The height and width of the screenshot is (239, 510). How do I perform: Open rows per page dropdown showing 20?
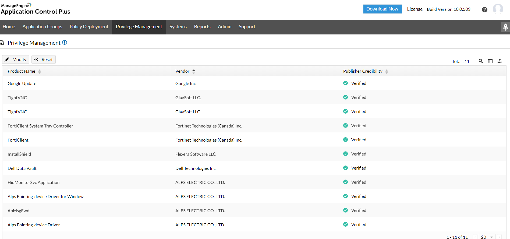pyautogui.click(x=487, y=237)
